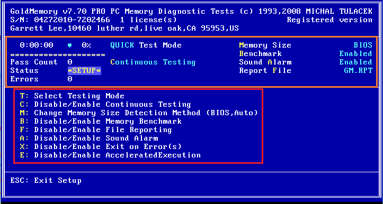Select the 'T: Select Testing Mode' option
383x204 pixels.
coord(72,96)
